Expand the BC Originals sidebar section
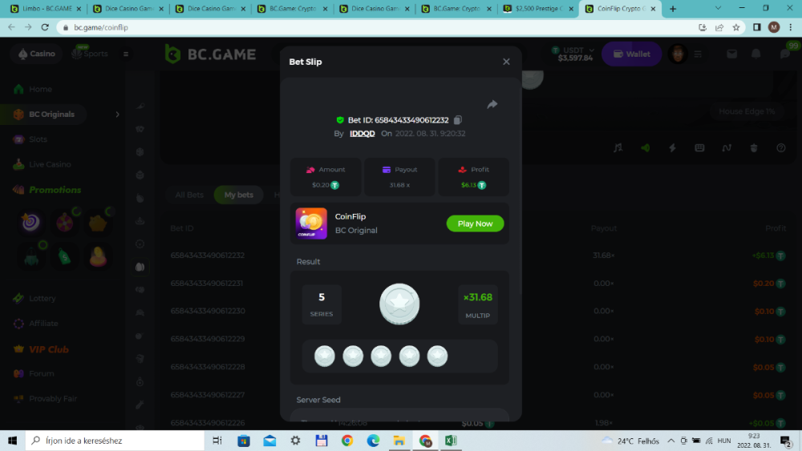 (117, 115)
